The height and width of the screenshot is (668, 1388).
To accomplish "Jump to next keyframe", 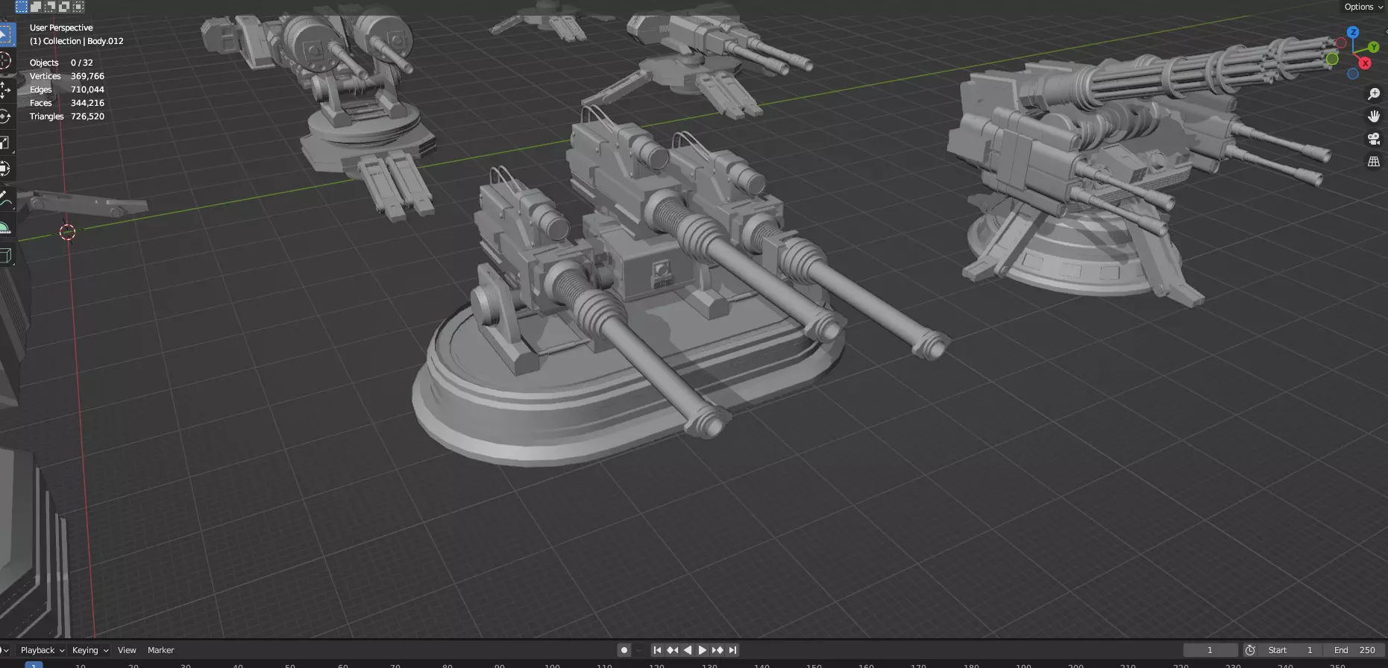I will 717,650.
